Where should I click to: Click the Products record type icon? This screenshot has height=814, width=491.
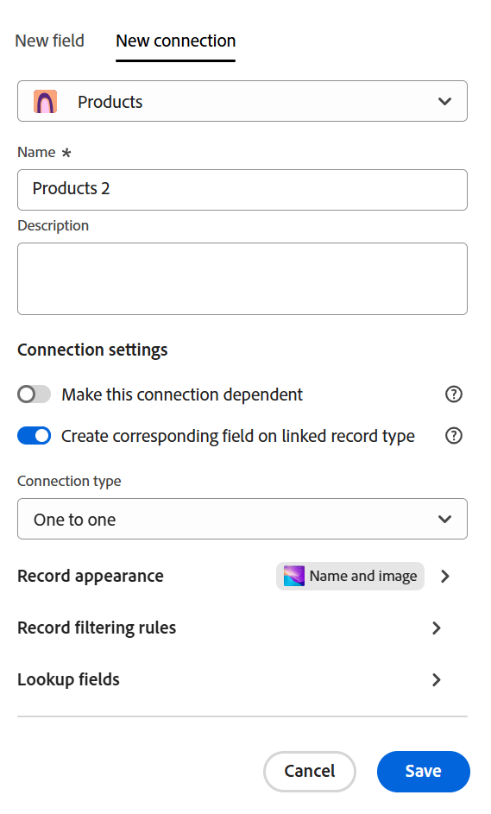click(45, 101)
